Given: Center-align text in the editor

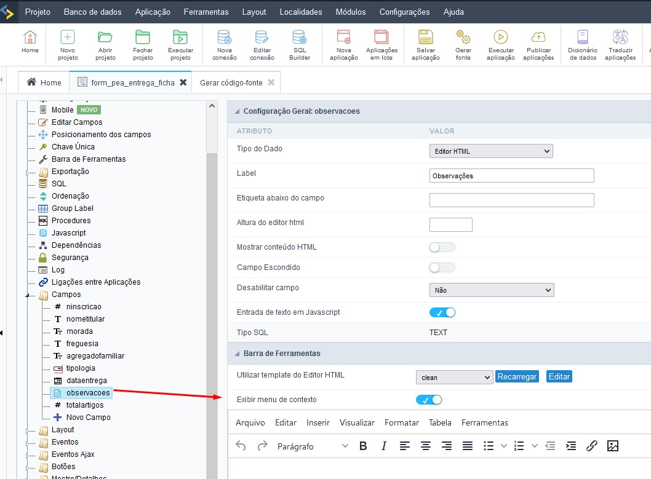Looking at the screenshot, I should [426, 446].
